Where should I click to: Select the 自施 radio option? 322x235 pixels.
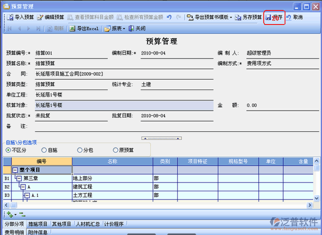point(44,150)
